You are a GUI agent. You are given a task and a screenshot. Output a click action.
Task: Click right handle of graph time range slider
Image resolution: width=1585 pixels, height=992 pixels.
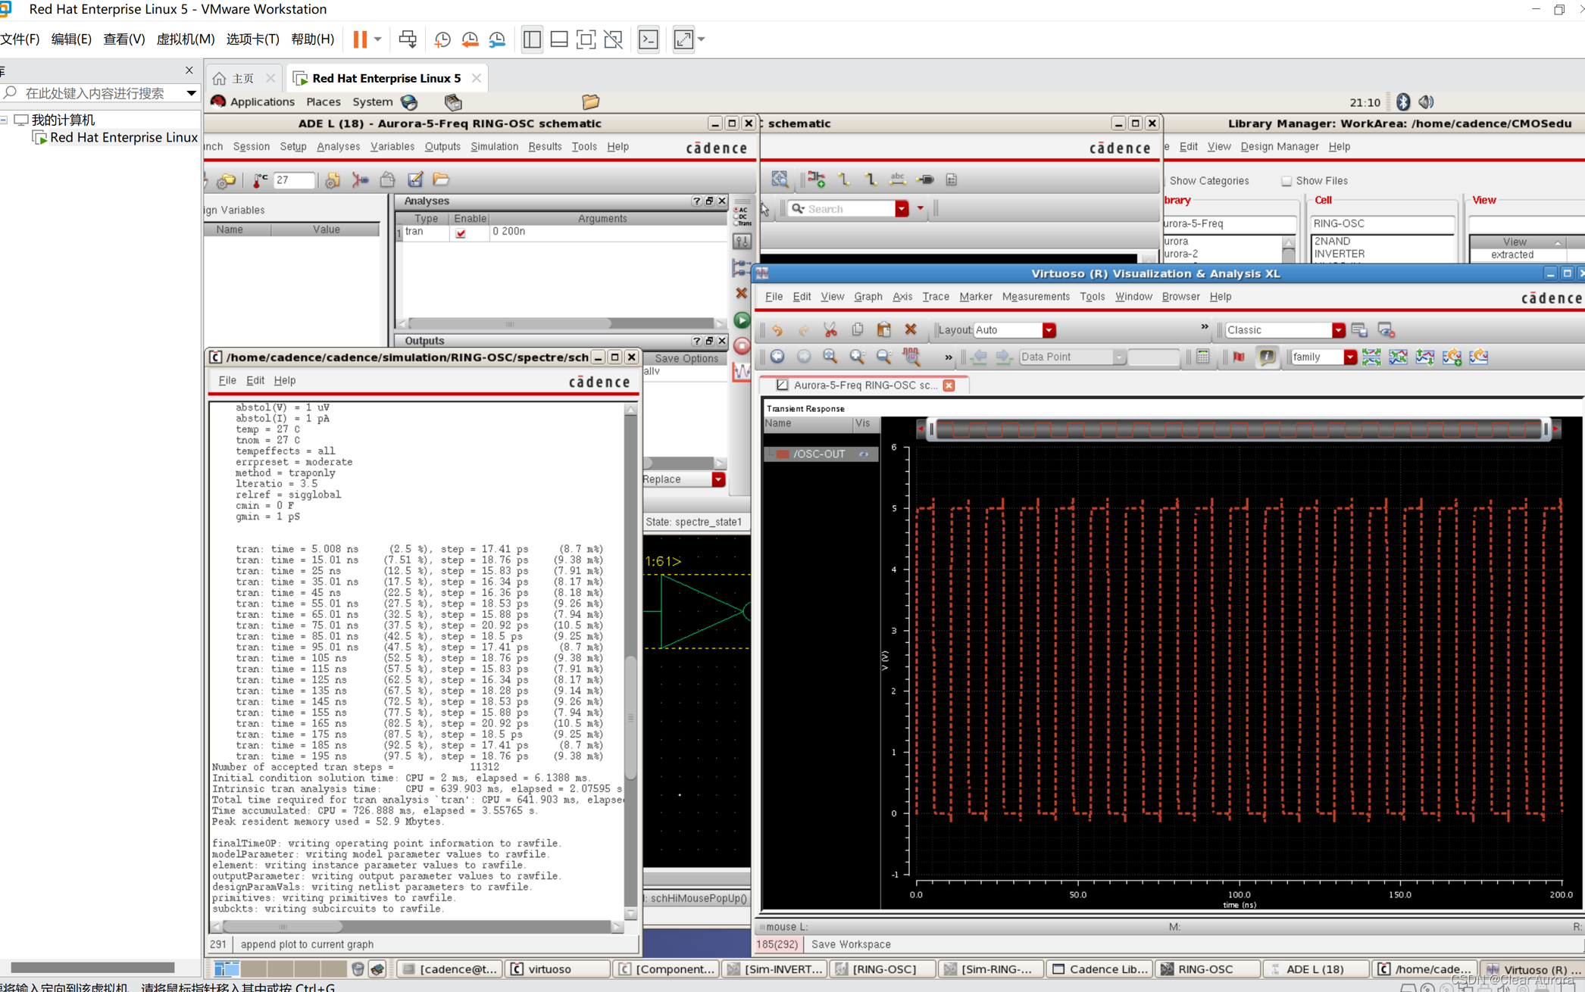coord(1546,430)
